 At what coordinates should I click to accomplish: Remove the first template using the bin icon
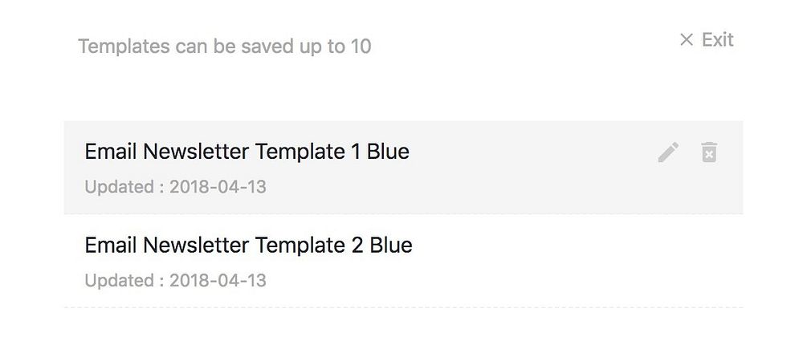pyautogui.click(x=709, y=152)
